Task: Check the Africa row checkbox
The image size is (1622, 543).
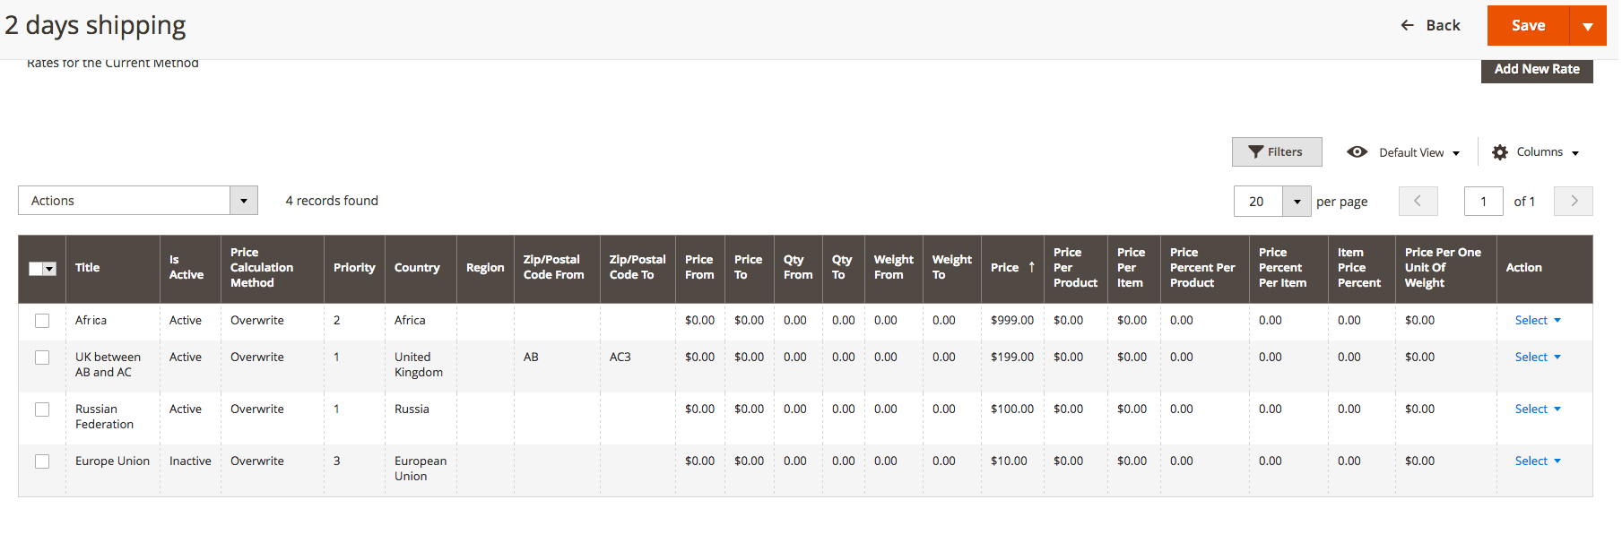Action: pyautogui.click(x=42, y=321)
